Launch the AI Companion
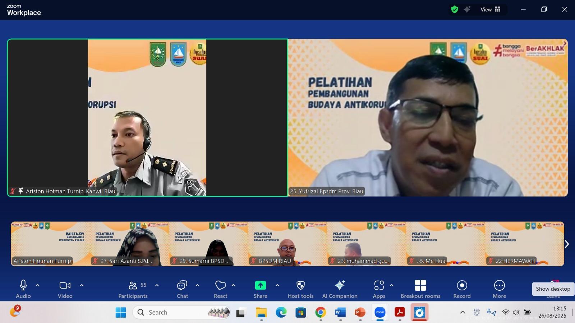Screen dimensions: 575x323 [340, 285]
